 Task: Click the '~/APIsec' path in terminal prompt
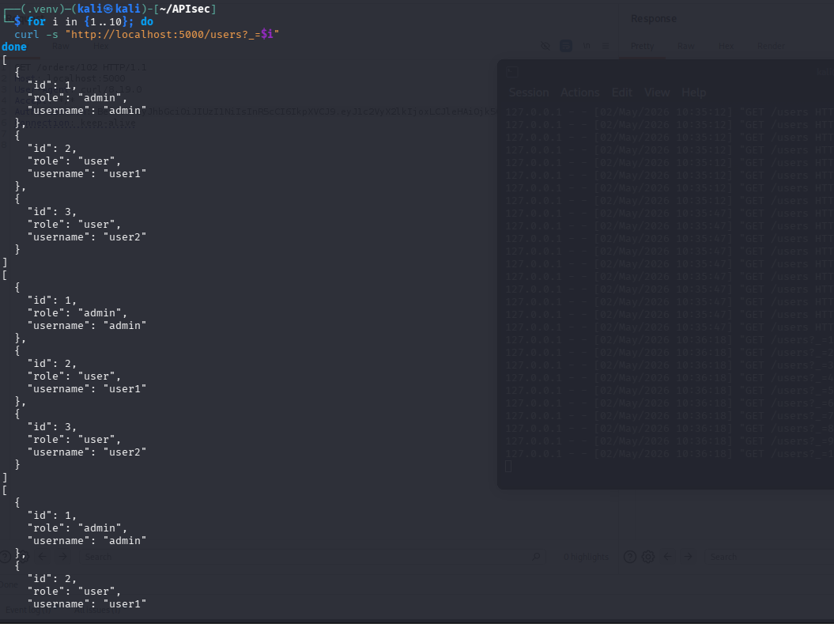click(184, 9)
